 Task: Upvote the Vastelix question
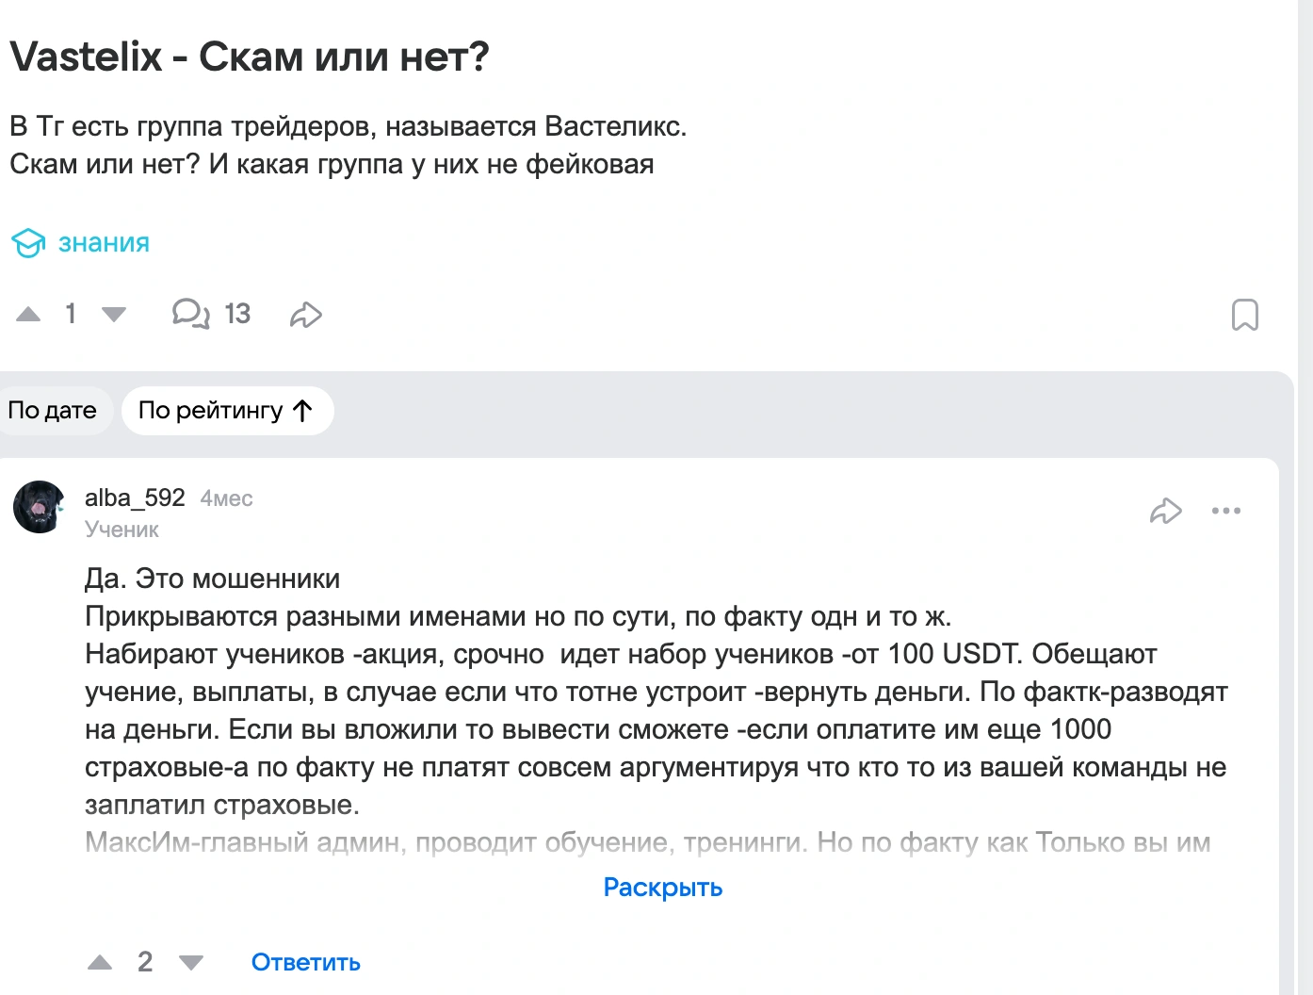(28, 315)
